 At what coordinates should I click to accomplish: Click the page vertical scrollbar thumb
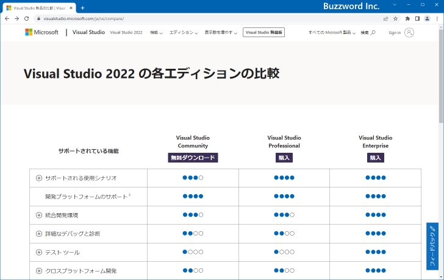441,76
